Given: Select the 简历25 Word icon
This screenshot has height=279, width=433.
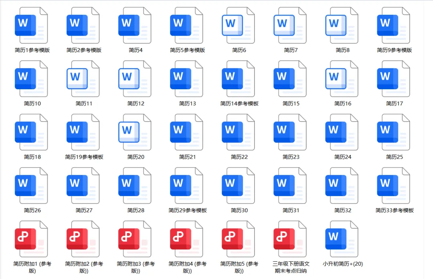Looking at the screenshot, I should (394, 132).
